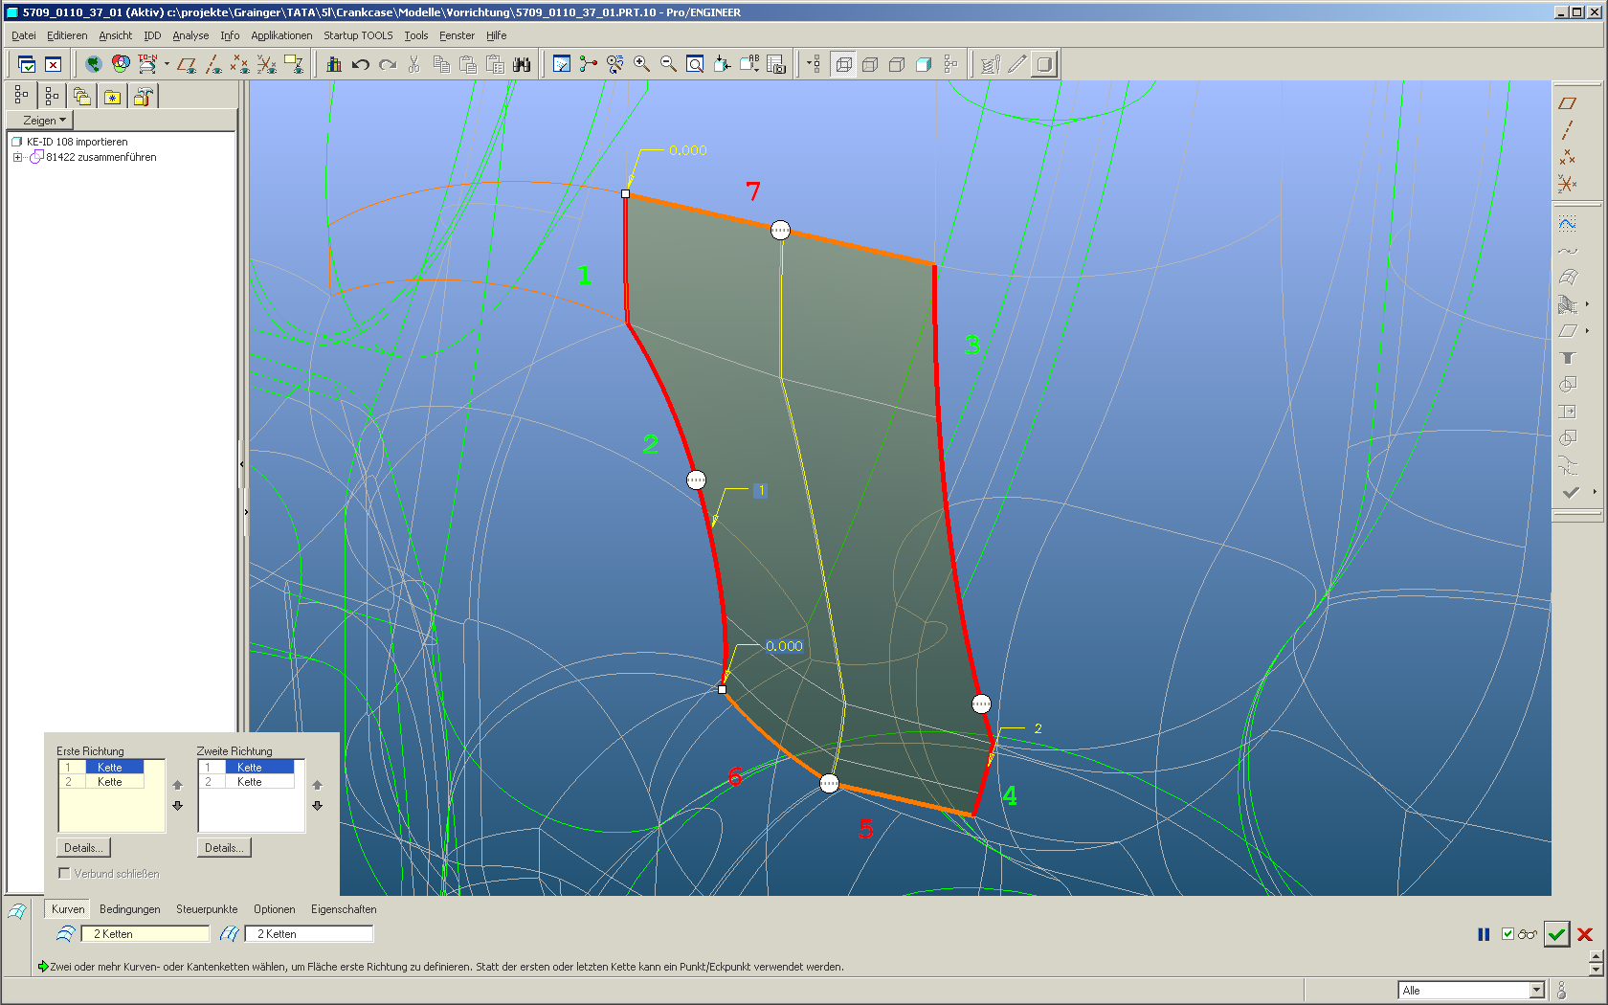This screenshot has width=1608, height=1005.
Task: Toggle the Verbund schließen checkbox
Action: 64,873
